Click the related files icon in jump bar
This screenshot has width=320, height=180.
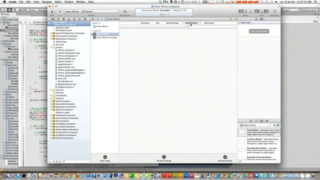[x=93, y=19]
